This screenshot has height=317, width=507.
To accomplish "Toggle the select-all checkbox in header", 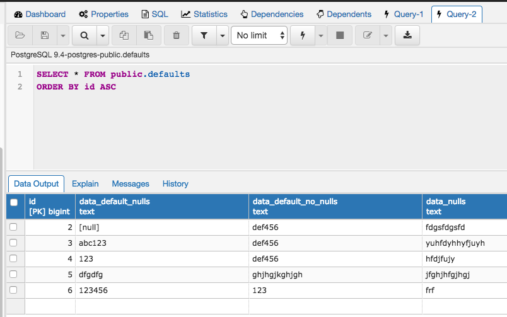I will point(14,202).
